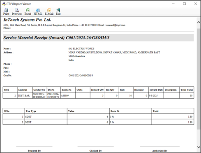
Task: Click the Print printer icon
Action: (x=6, y=10)
